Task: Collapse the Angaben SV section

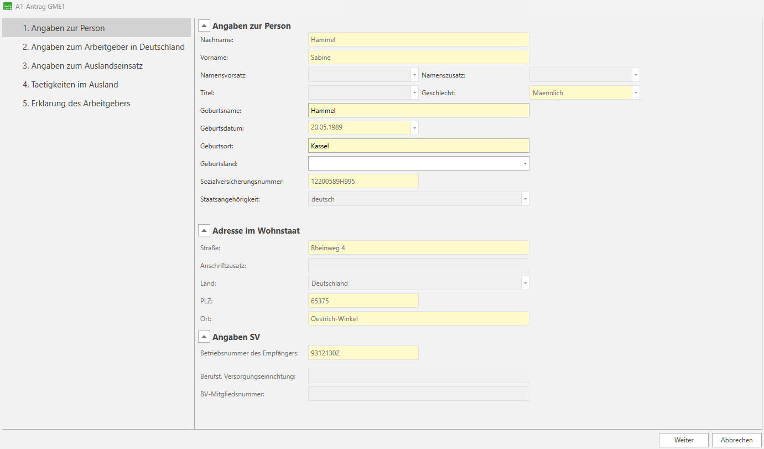Action: 204,337
